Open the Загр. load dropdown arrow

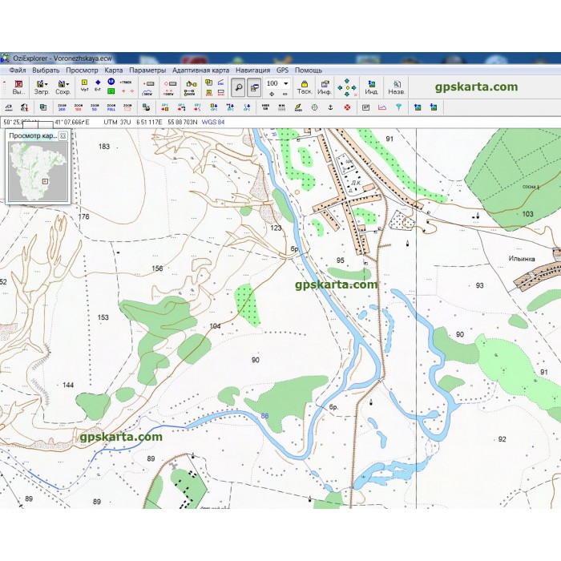(46, 84)
